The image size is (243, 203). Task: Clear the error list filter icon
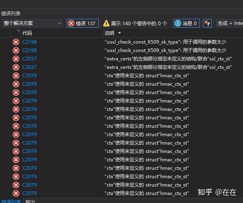(207, 24)
